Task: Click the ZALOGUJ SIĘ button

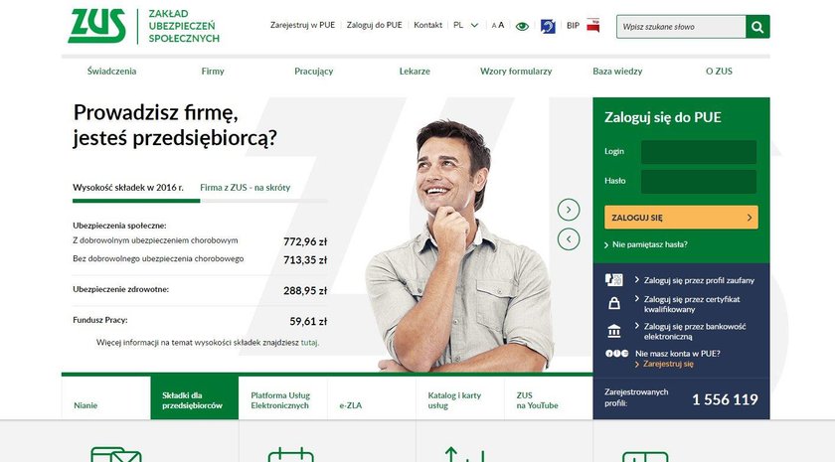Action: click(681, 218)
